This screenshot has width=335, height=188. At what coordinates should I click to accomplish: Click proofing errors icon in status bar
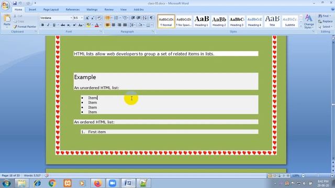point(47,175)
